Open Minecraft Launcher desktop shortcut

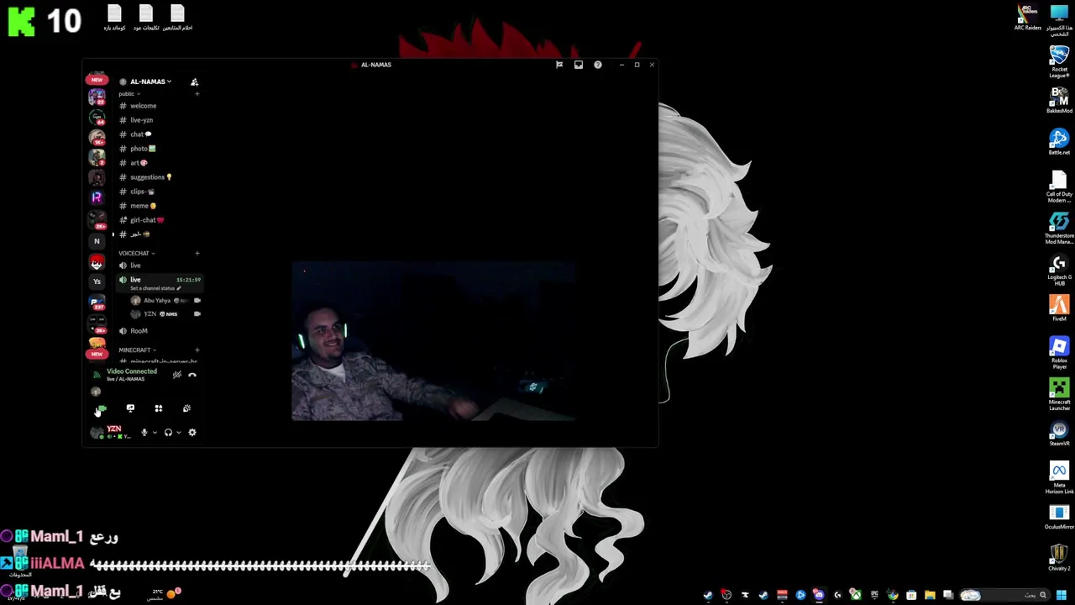(x=1059, y=394)
